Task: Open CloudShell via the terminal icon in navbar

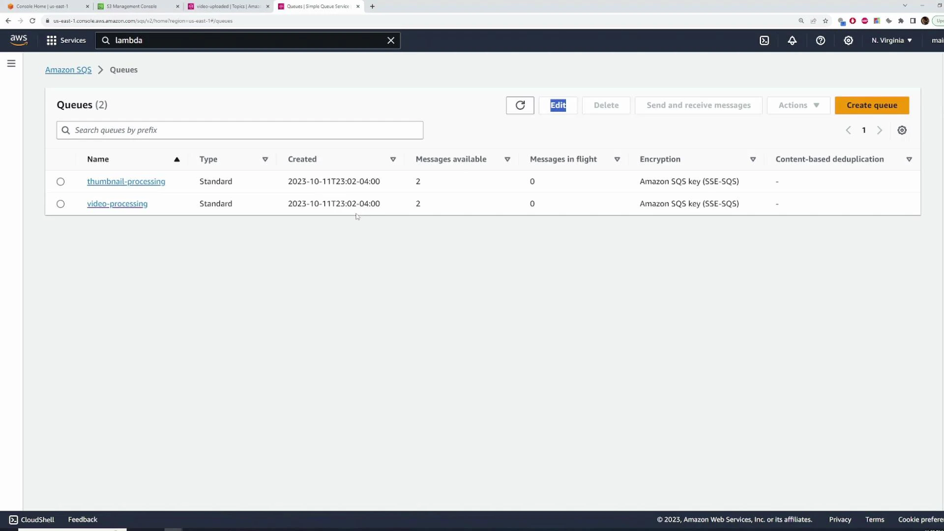Action: [765, 40]
